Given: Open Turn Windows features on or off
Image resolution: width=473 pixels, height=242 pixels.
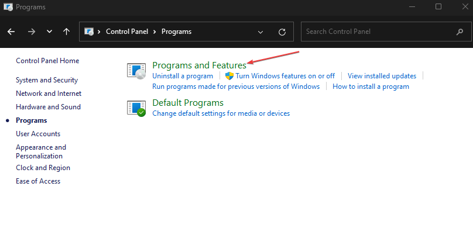Looking at the screenshot, I should [285, 76].
